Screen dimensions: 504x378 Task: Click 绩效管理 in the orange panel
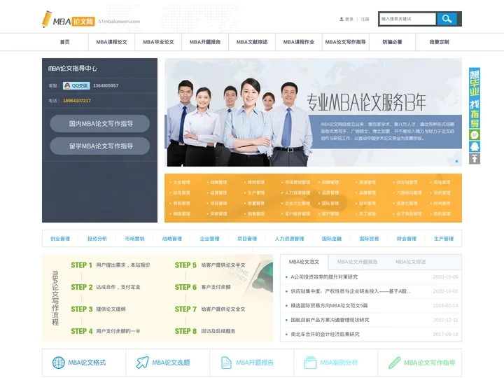coord(256,182)
